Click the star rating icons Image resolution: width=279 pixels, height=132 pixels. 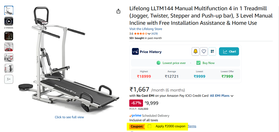pyautogui.click(x=140, y=33)
